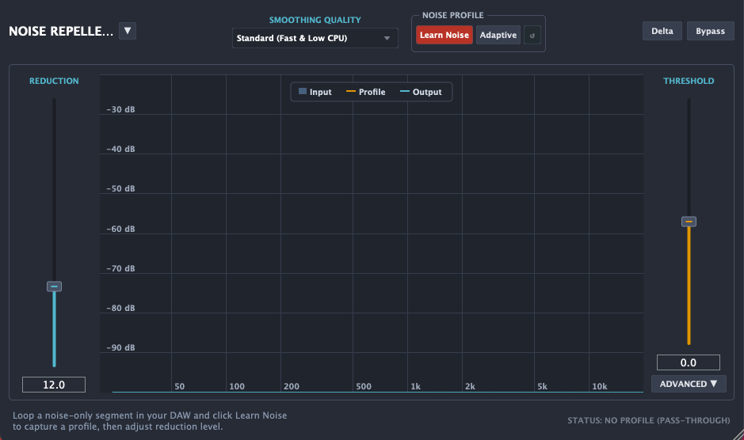
Task: Click the Profile legend entry
Action: (365, 92)
